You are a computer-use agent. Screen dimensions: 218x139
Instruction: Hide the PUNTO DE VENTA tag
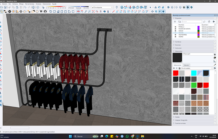tap(175, 29)
